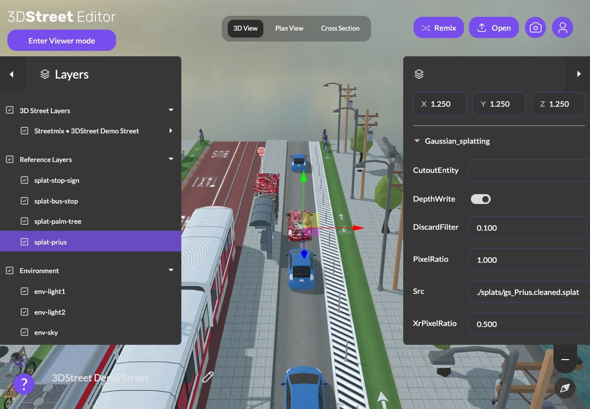
Task: Click the compass navigation icon at bottom right
Action: [565, 388]
